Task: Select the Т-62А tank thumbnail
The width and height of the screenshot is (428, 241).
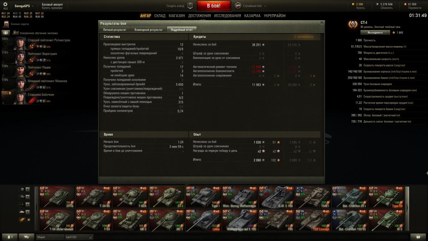Action: click(x=130, y=197)
